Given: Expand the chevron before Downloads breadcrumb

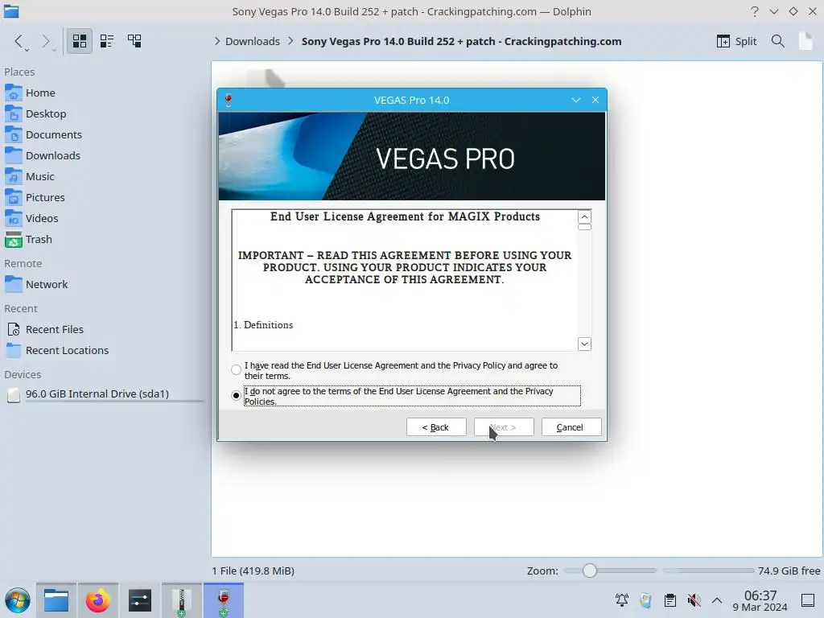Looking at the screenshot, I should point(217,41).
